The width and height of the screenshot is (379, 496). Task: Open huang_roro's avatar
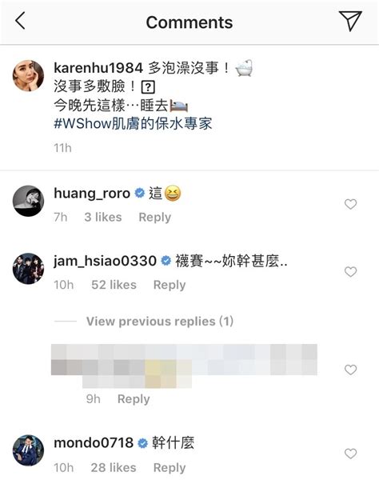[x=28, y=201]
